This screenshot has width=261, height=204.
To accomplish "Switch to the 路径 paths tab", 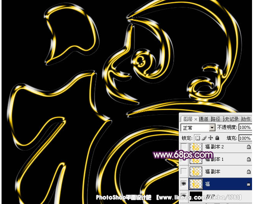I will pyautogui.click(x=215, y=119).
